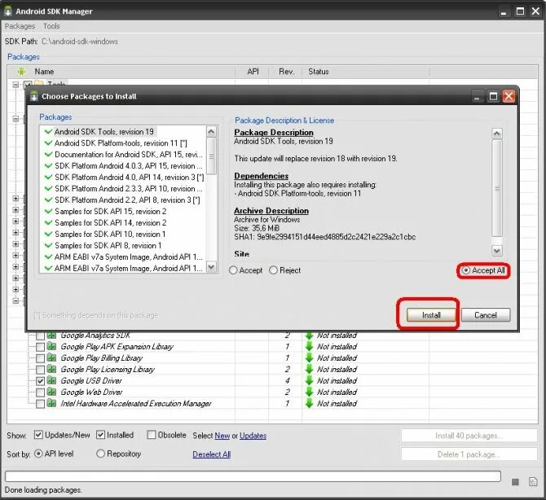This screenshot has height=500, width=546.
Task: Click Intel Hardware Accelerated Execution Manager icon
Action: pos(51,403)
